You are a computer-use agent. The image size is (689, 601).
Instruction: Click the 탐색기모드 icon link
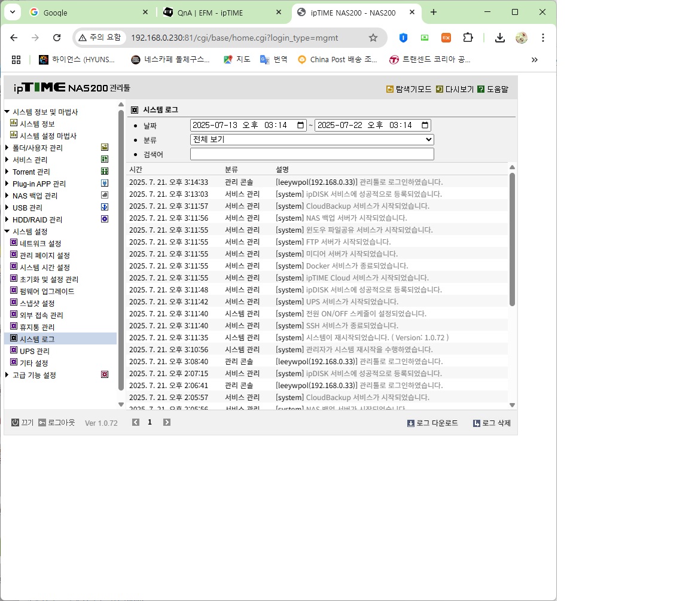pos(408,89)
